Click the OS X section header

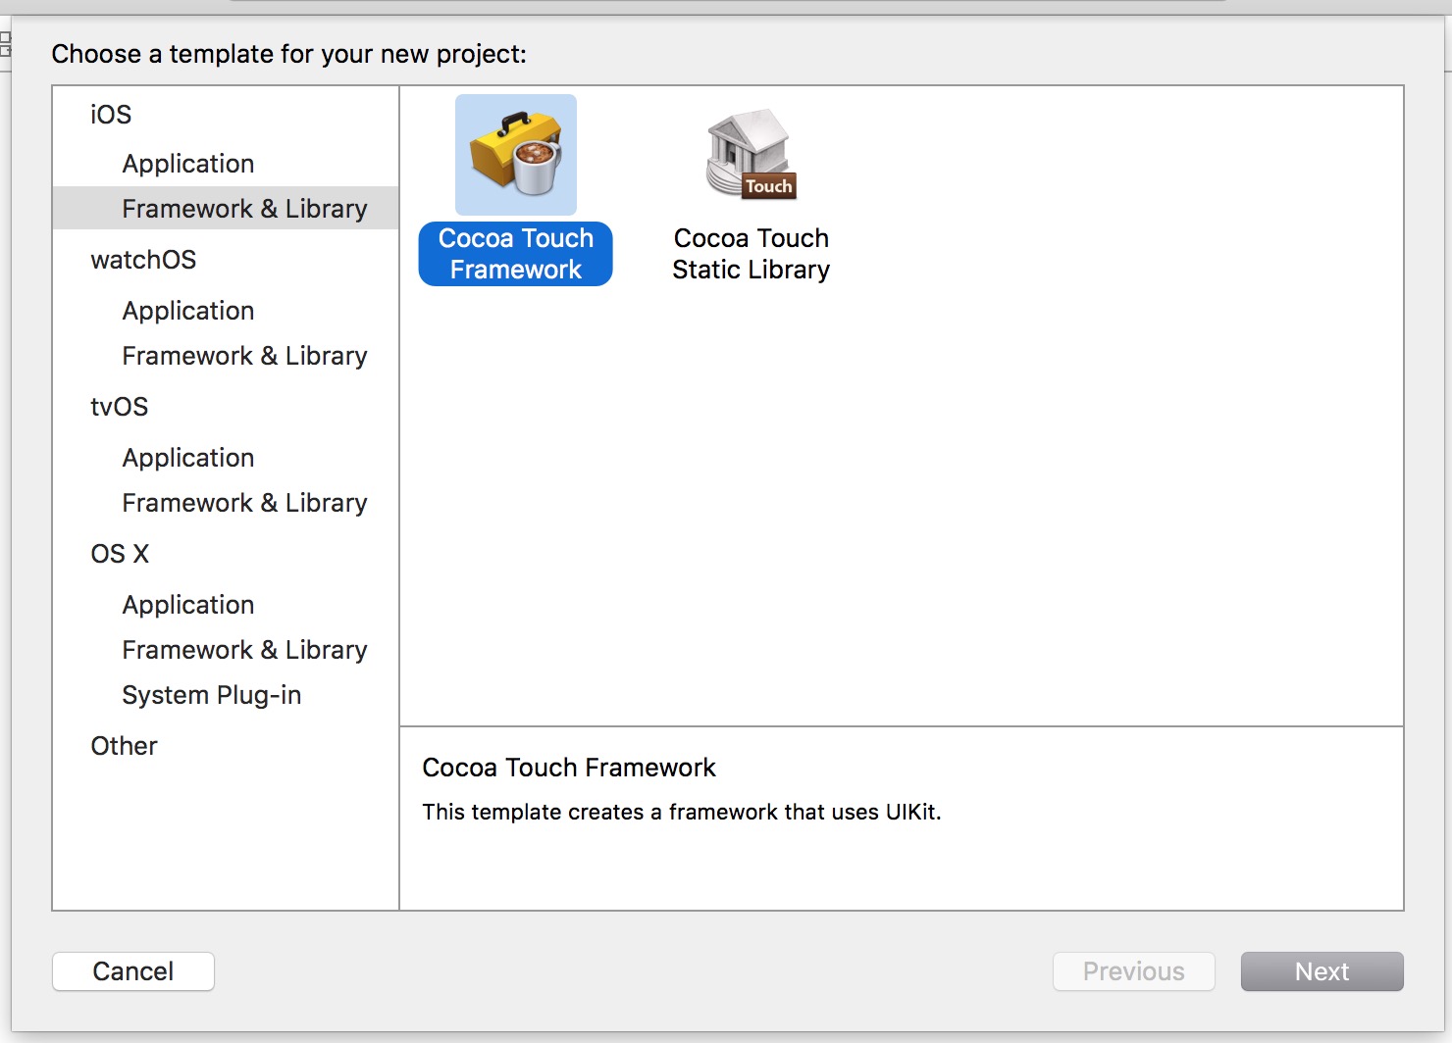[120, 554]
